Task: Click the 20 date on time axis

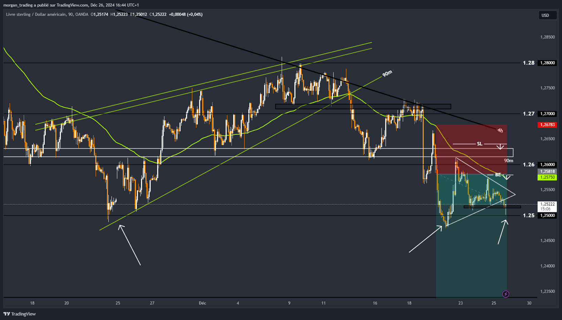Action: tap(66, 303)
